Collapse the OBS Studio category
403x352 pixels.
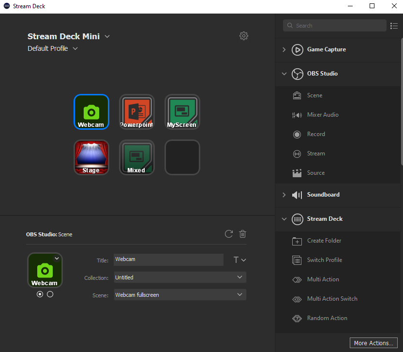pos(284,74)
